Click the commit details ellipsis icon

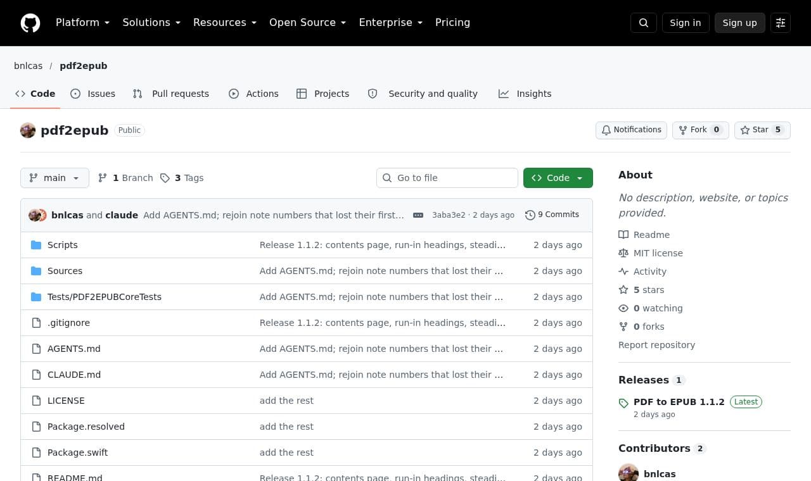418,215
